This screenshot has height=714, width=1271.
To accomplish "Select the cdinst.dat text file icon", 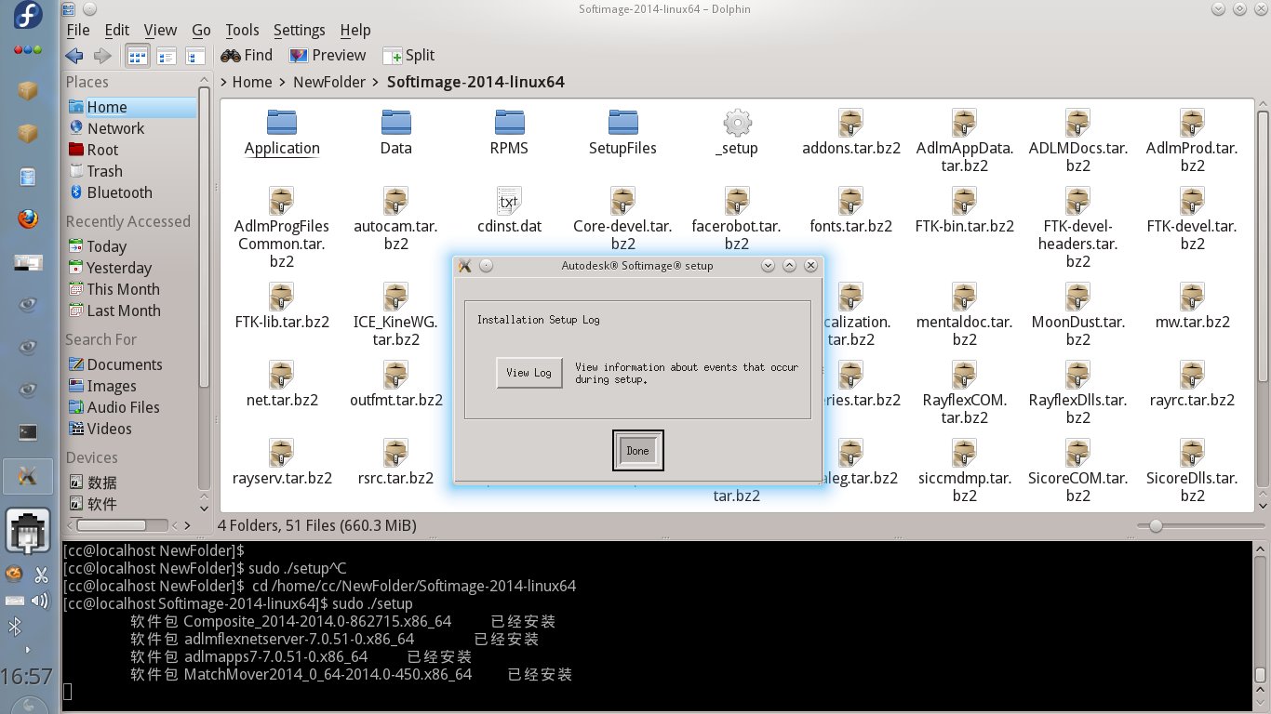I will pyautogui.click(x=509, y=201).
